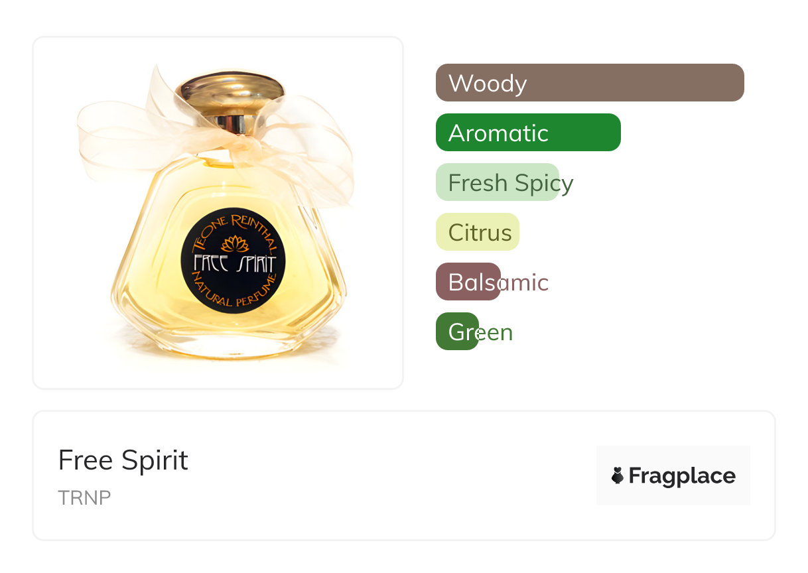
Task: Click the gold cap of the bottle
Action: coord(232,92)
